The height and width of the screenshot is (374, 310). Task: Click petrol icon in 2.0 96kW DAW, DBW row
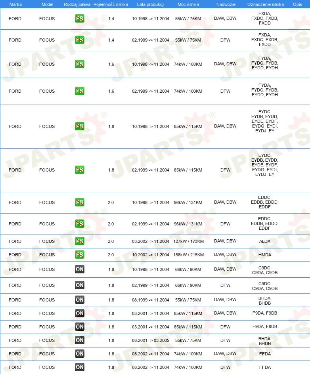(x=79, y=202)
